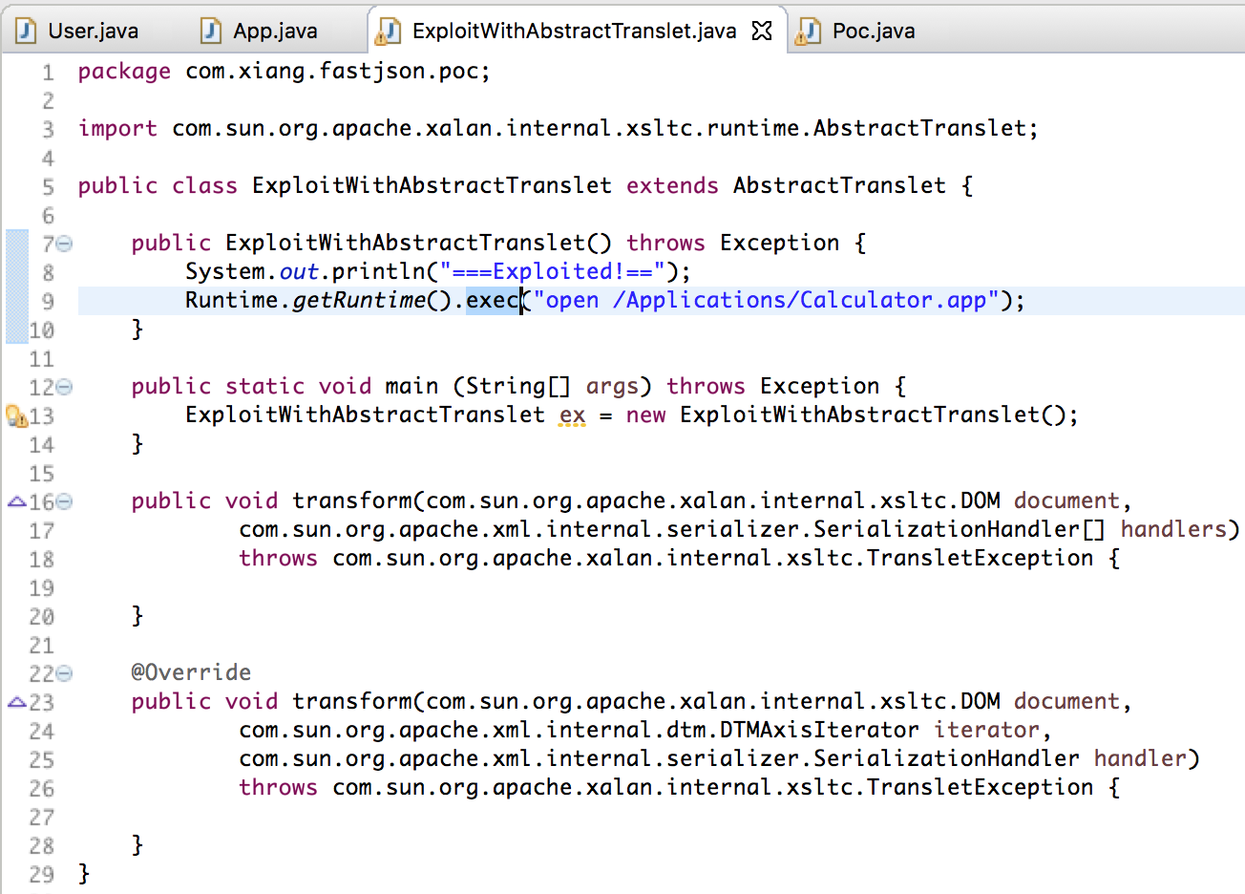Viewport: 1245px width, 894px height.
Task: Click the warning file icon on Poc.java tab
Action: point(810,32)
